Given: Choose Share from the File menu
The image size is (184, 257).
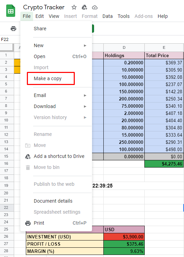Looking at the screenshot, I should pos(56,29).
